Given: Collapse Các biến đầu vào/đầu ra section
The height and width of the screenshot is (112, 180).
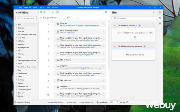Looking at the screenshot, I should tap(114, 26).
